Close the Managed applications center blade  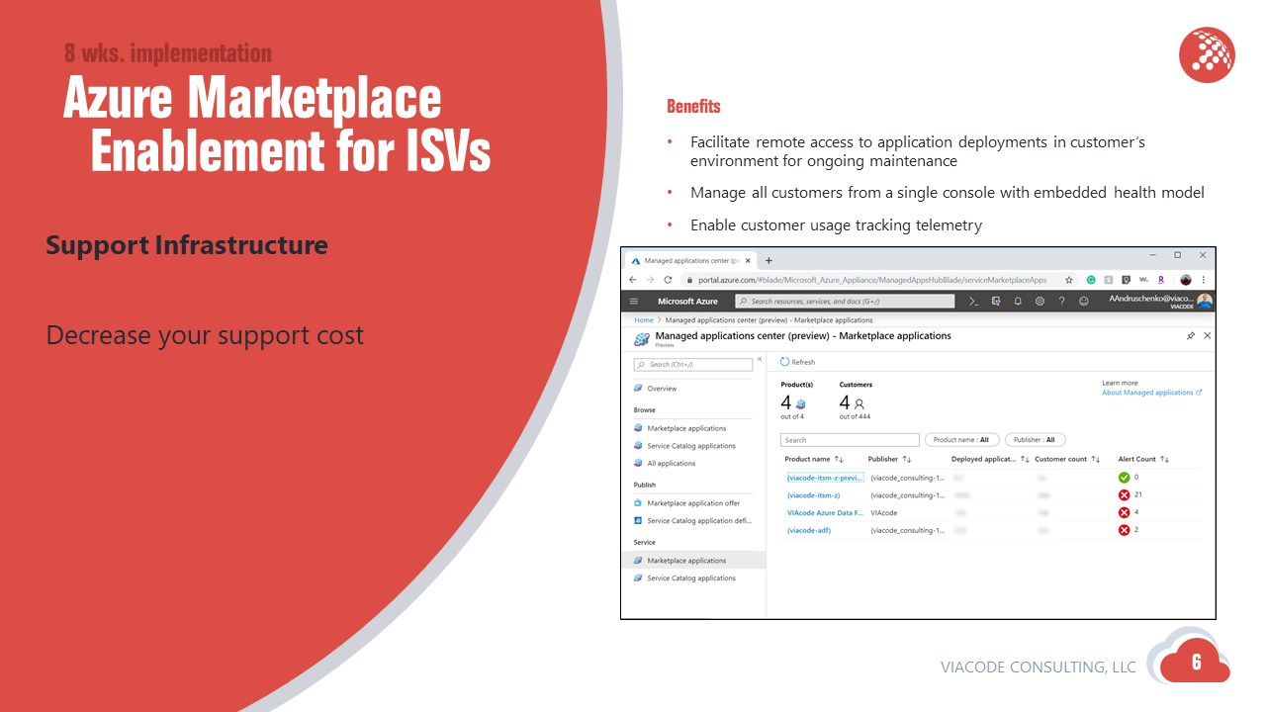click(x=1207, y=336)
